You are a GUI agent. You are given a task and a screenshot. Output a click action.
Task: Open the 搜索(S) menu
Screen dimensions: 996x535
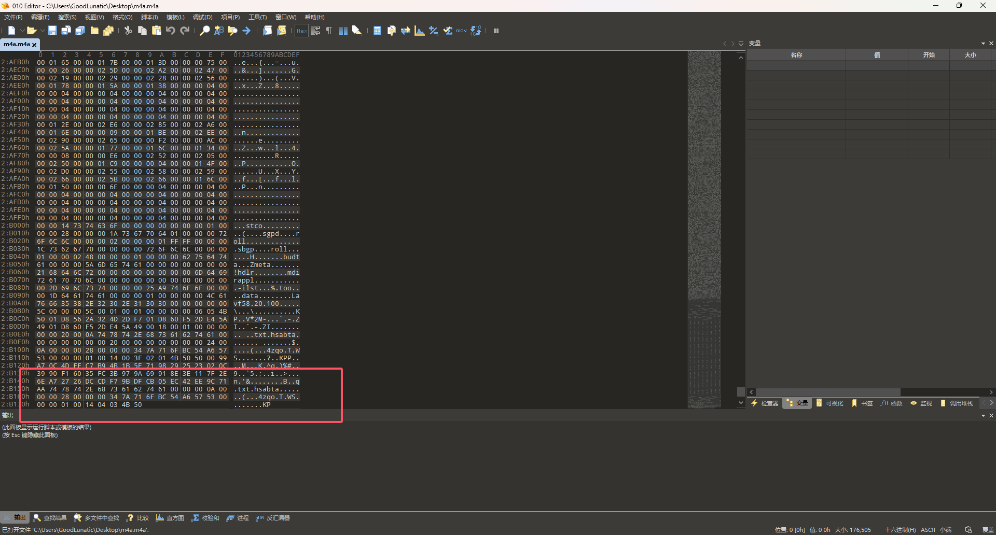(x=67, y=17)
